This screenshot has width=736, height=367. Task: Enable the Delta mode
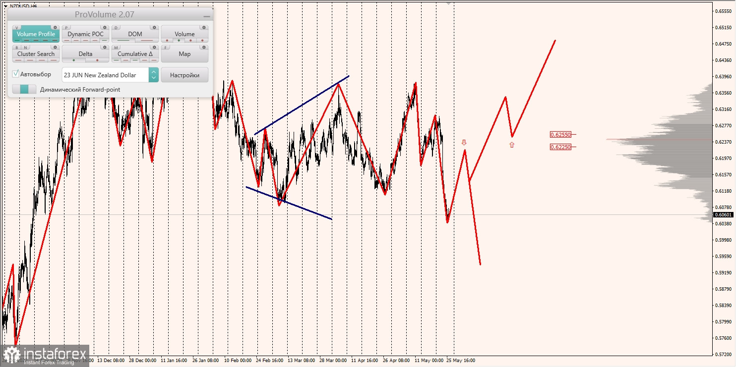pyautogui.click(x=85, y=53)
